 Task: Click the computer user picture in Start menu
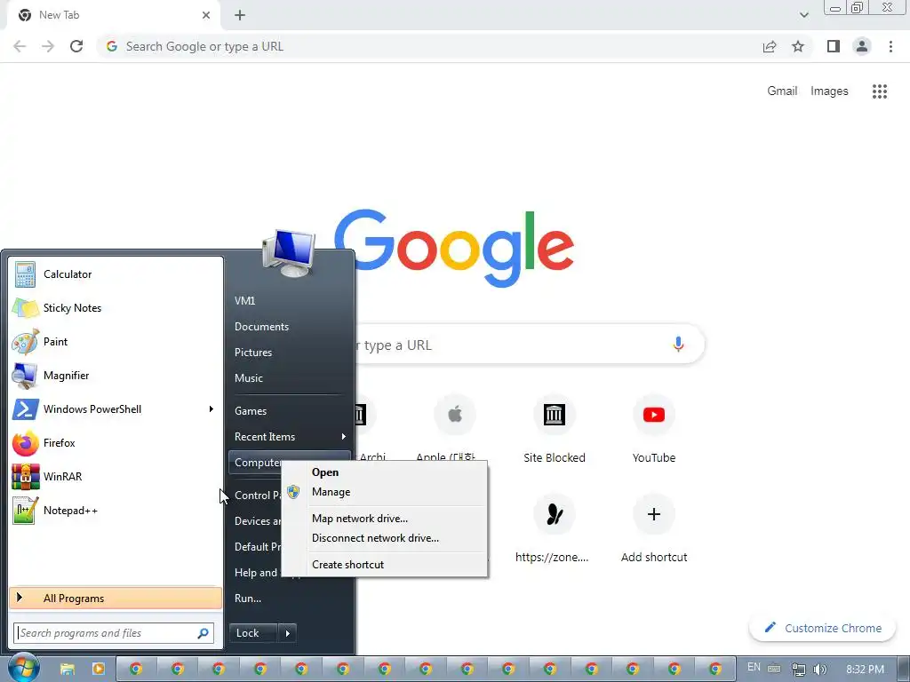[289, 253]
